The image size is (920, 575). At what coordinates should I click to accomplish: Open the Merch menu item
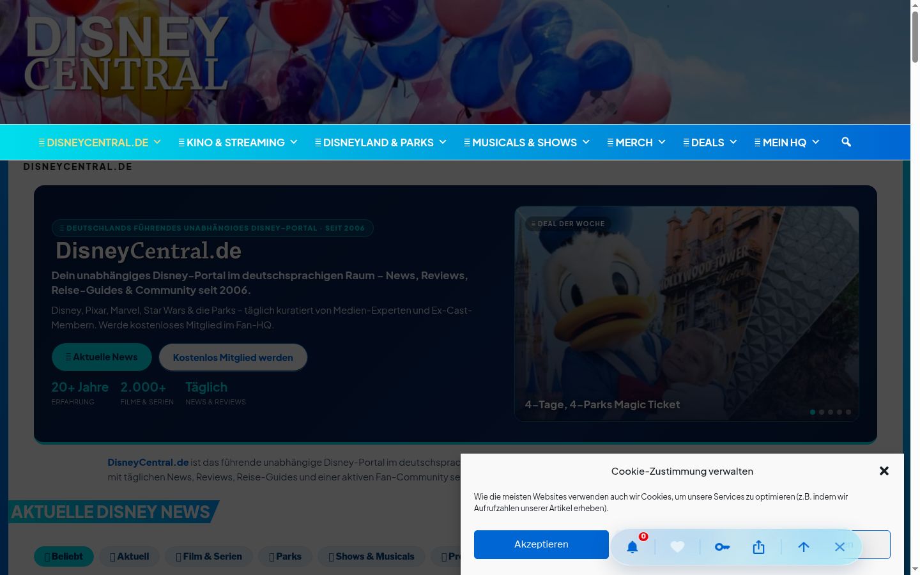pyautogui.click(x=630, y=142)
